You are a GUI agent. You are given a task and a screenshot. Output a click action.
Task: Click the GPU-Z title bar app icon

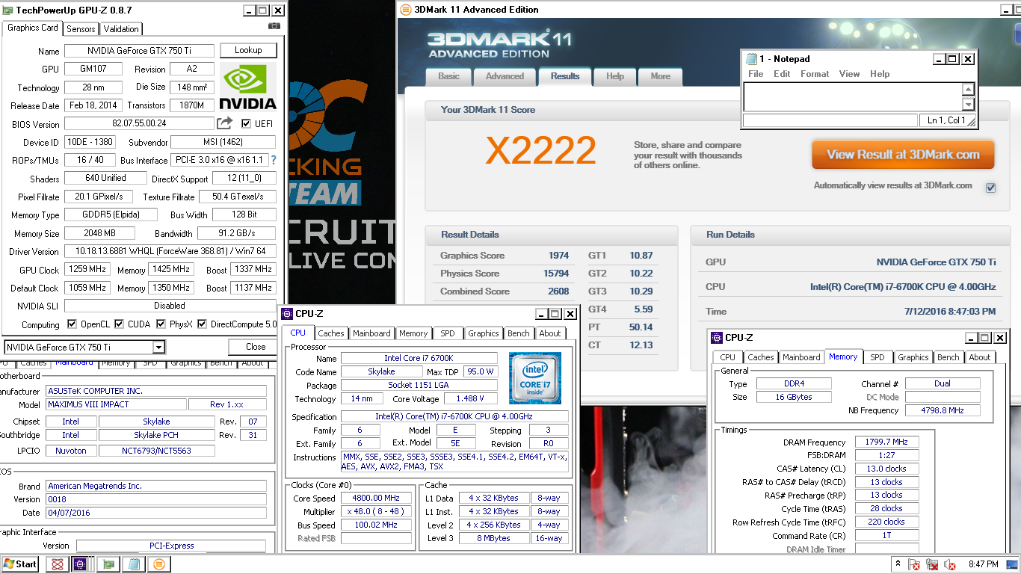[8, 10]
